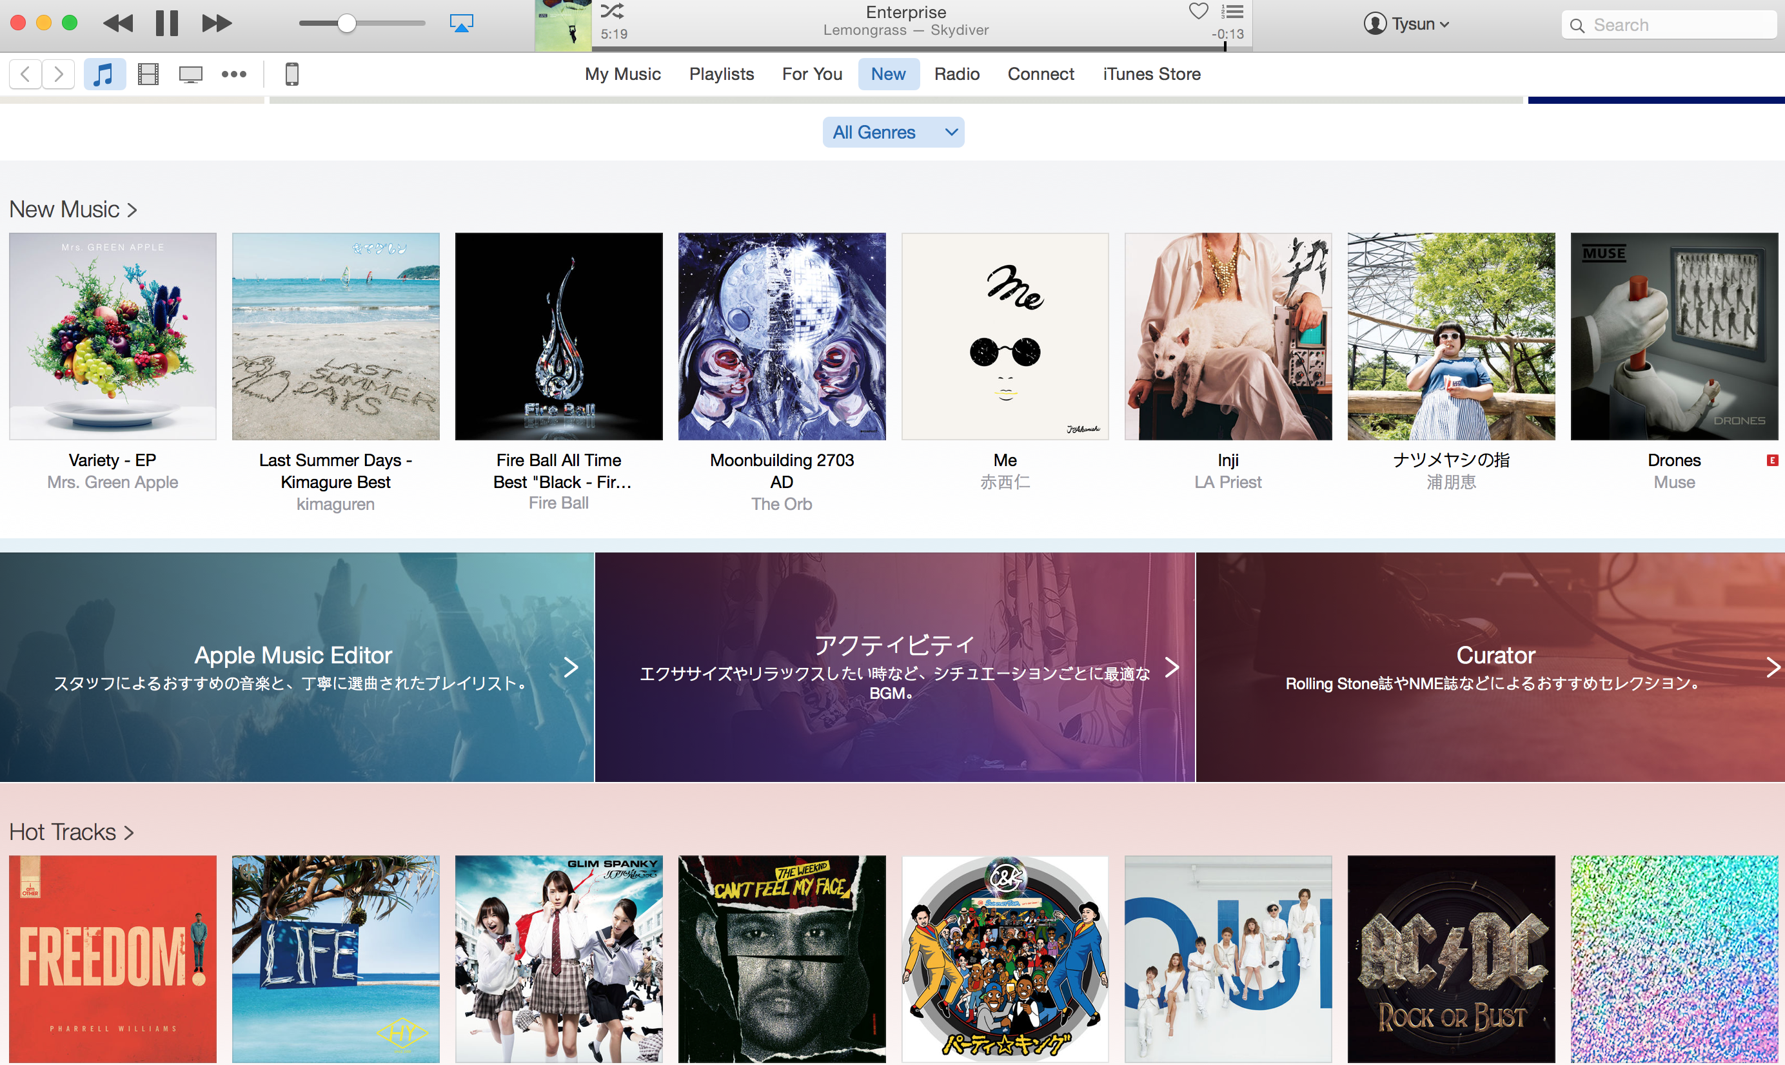The image size is (1785, 1065).
Task: Focus the Search field
Action: click(x=1668, y=25)
